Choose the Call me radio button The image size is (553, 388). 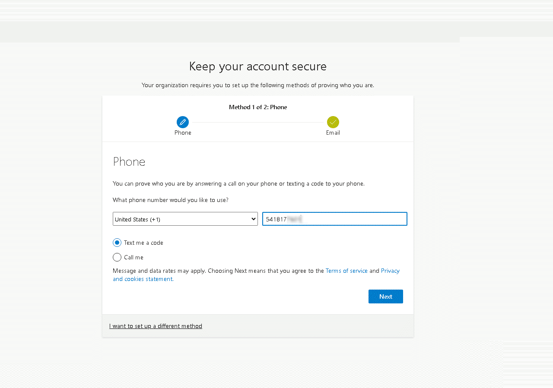pyautogui.click(x=117, y=257)
